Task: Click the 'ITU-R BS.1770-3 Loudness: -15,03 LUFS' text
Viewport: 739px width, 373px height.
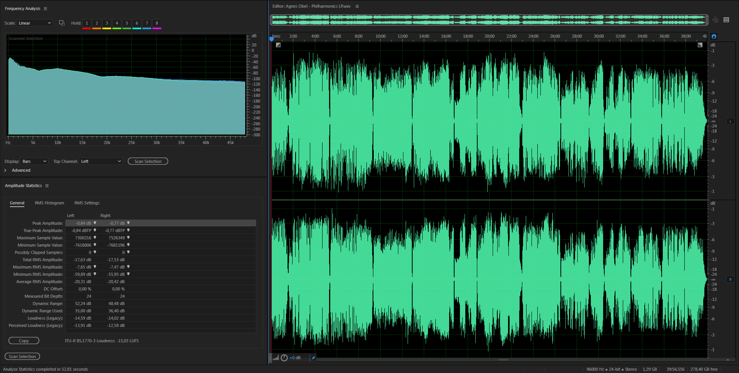Action: pos(102,341)
